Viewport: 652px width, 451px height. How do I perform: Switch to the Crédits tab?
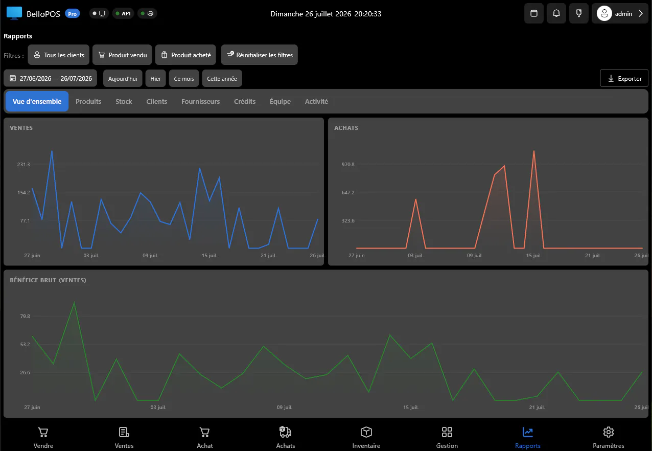[x=245, y=101]
